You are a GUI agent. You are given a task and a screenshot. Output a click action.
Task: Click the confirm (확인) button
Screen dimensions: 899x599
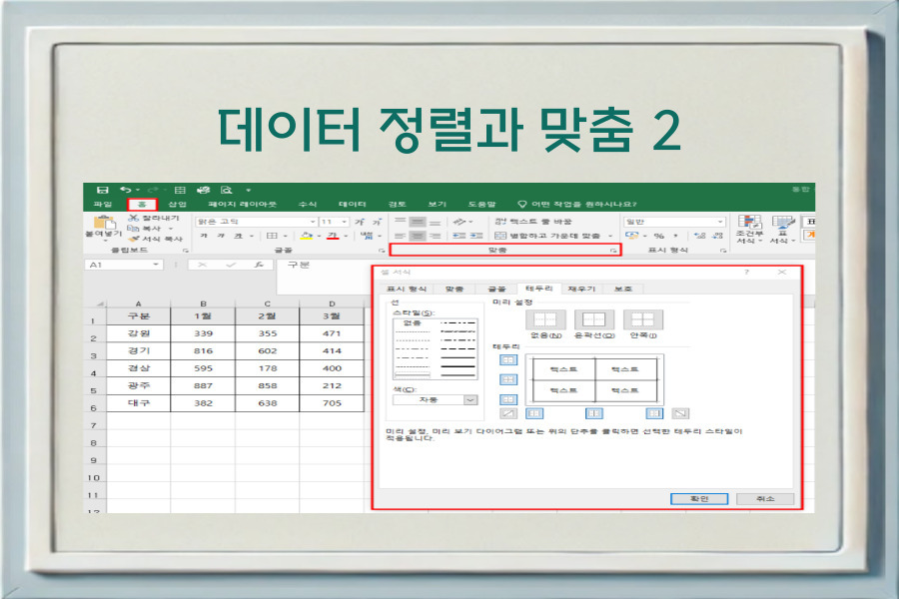coord(699,499)
